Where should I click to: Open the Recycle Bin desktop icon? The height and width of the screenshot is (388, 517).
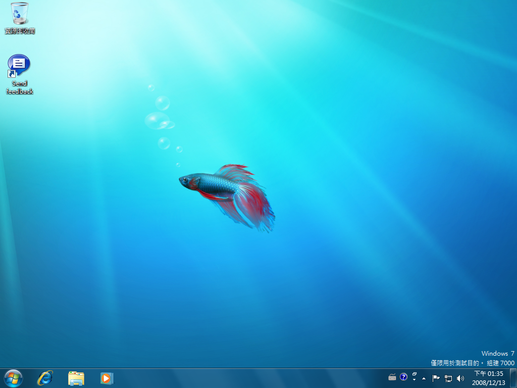20,14
